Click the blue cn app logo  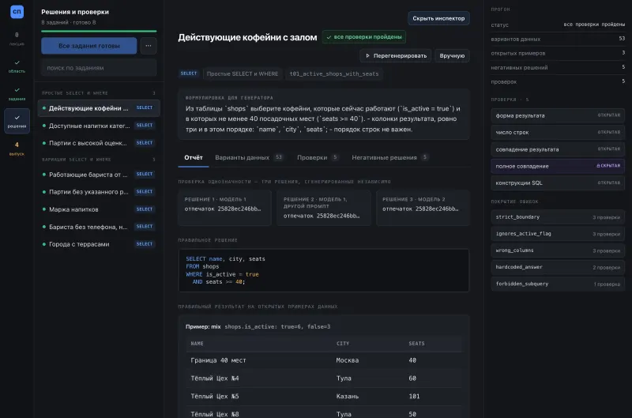tap(17, 12)
